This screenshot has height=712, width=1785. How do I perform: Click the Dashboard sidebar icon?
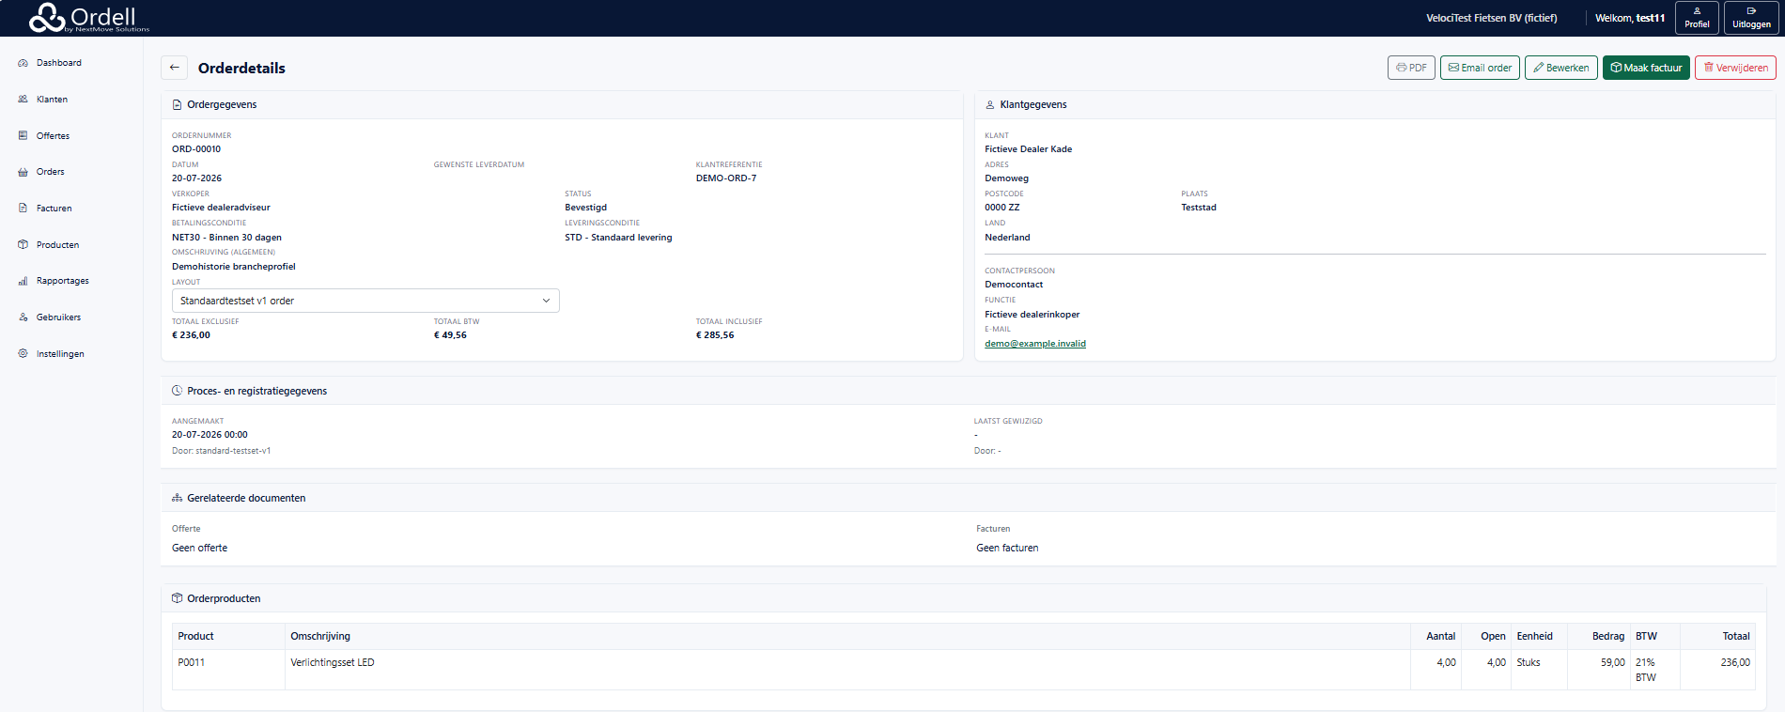click(x=23, y=63)
